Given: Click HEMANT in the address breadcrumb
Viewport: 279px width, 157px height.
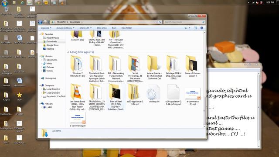Looking at the screenshot, I should coord(61,22).
